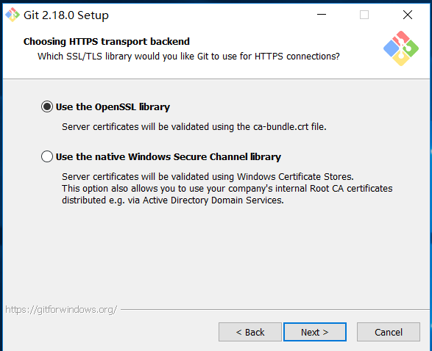Minimize the Git Setup window
Screen dimensions: 432x351
[322, 15]
